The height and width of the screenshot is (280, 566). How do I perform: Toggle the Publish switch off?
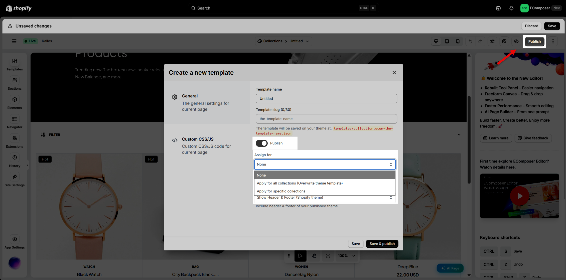click(x=261, y=143)
